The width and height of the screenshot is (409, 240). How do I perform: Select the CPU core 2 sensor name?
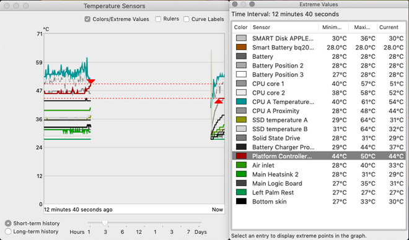(268, 93)
